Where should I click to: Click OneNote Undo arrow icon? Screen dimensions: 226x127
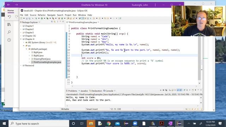pyautogui.click(x=10, y=17)
